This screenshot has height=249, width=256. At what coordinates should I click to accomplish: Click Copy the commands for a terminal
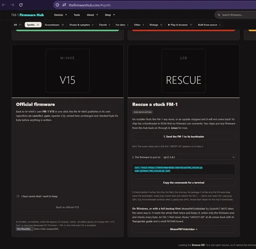(184, 183)
